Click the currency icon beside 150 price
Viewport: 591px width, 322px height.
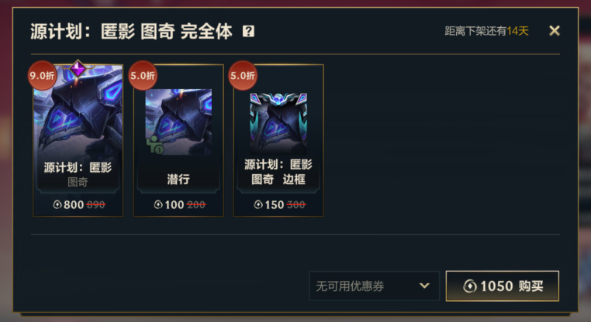[x=258, y=204]
